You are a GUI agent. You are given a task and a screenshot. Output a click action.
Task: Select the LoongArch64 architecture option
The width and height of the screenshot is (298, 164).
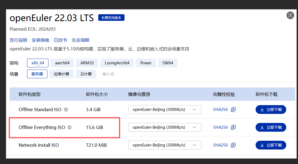tap(117, 63)
